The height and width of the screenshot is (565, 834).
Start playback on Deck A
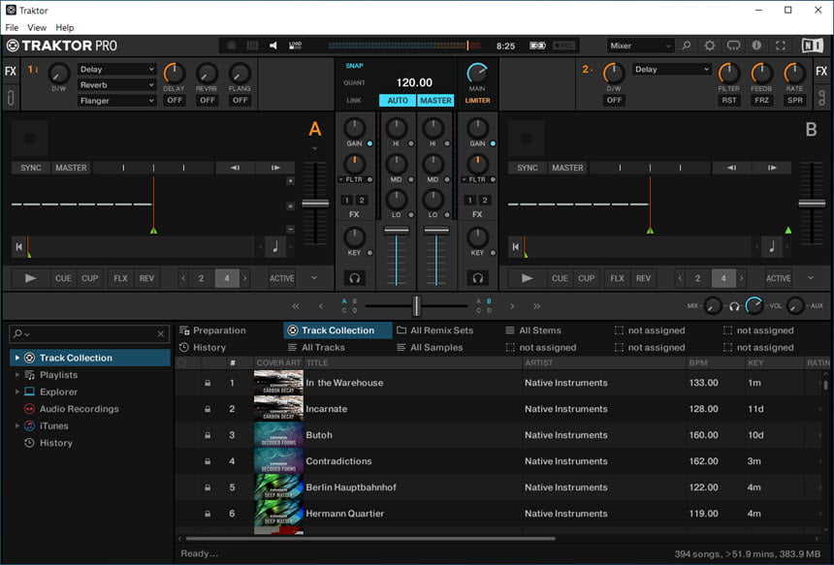30,278
